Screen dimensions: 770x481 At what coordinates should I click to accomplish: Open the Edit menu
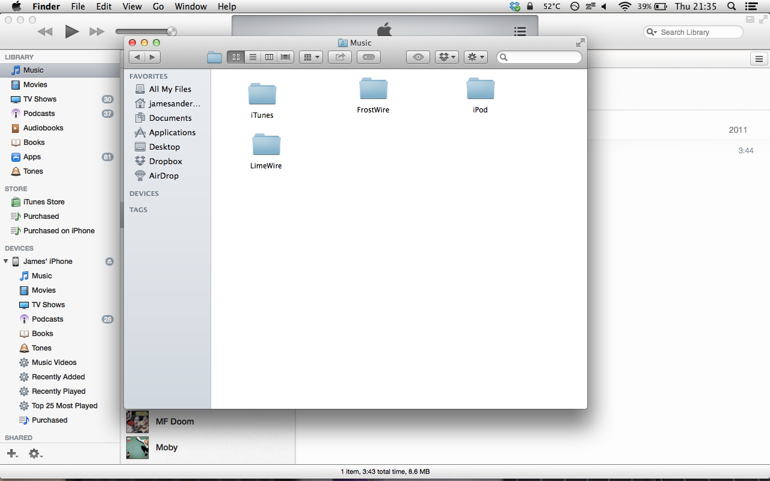click(104, 7)
